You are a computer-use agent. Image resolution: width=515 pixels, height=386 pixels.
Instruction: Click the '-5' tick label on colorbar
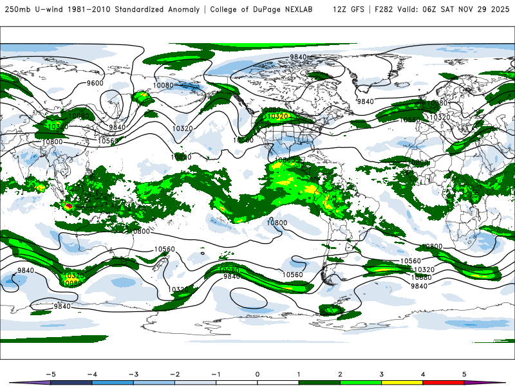point(51,374)
